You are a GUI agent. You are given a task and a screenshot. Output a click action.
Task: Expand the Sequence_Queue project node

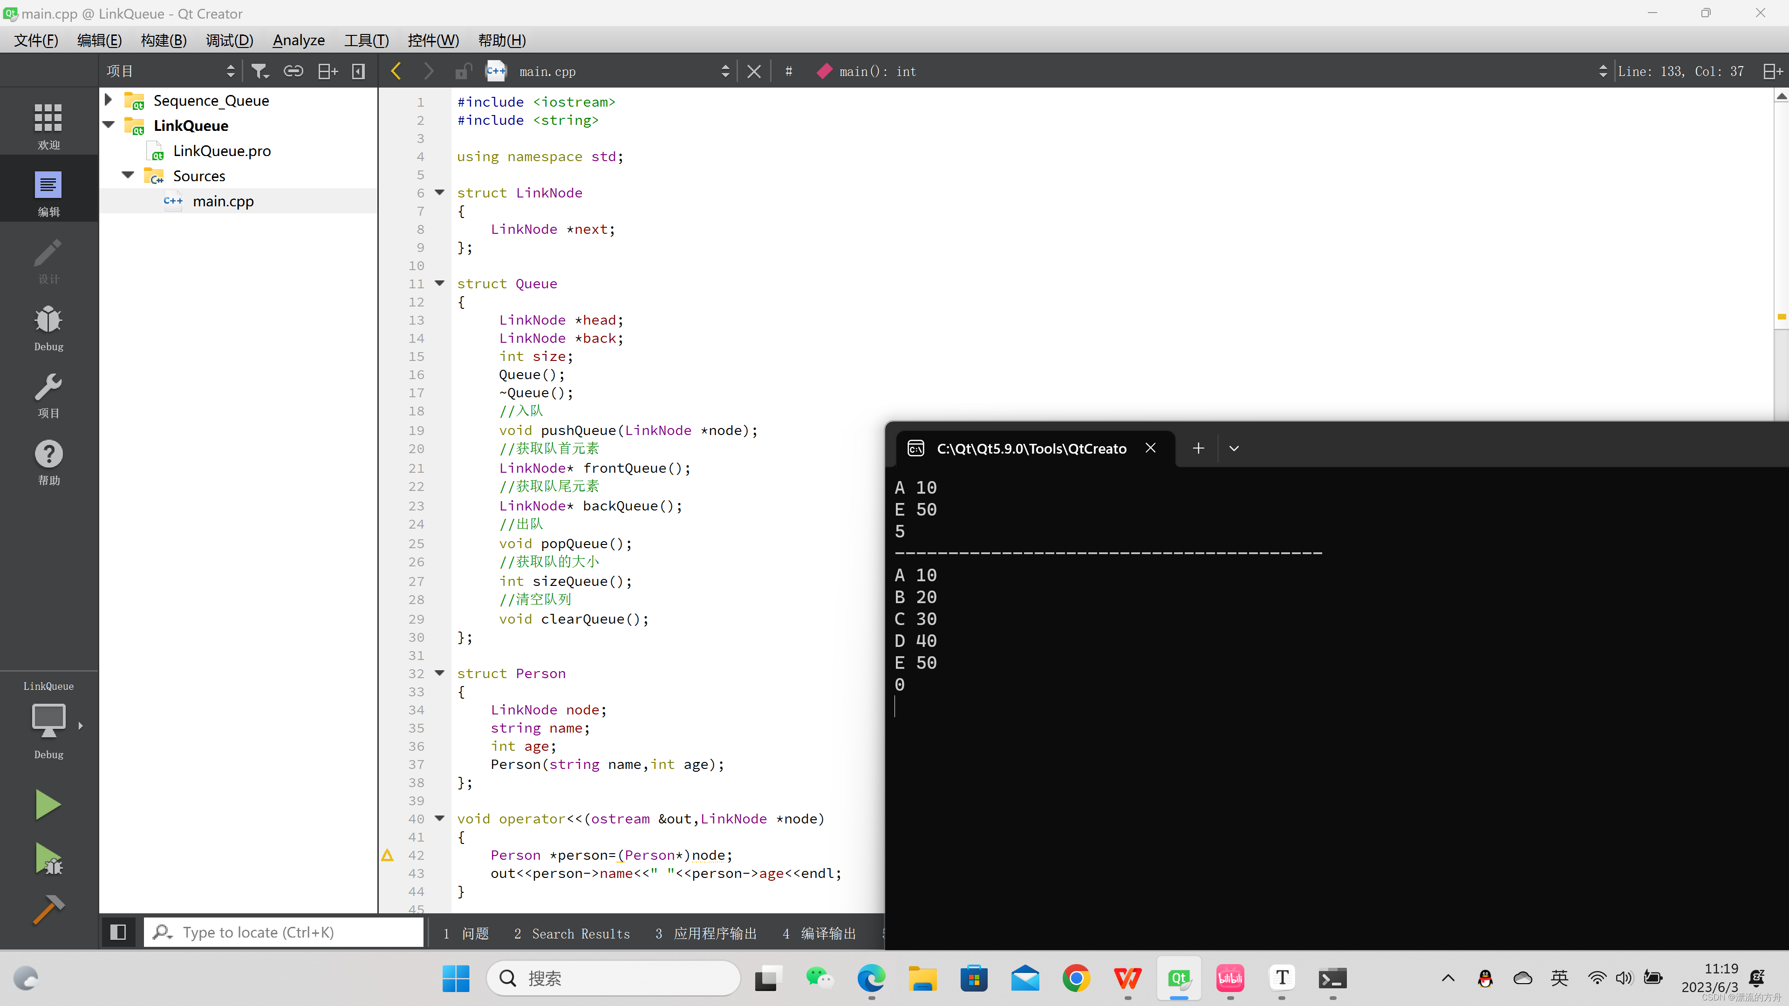pos(109,100)
